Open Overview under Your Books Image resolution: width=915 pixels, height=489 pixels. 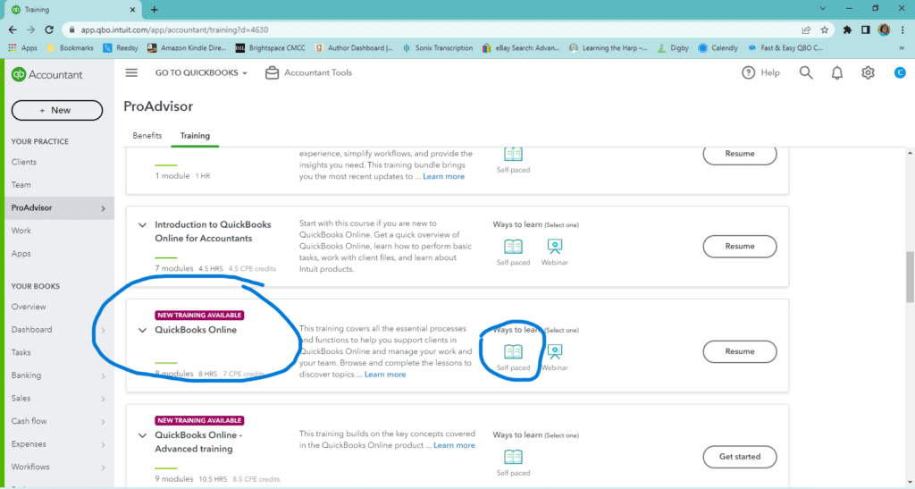click(29, 307)
